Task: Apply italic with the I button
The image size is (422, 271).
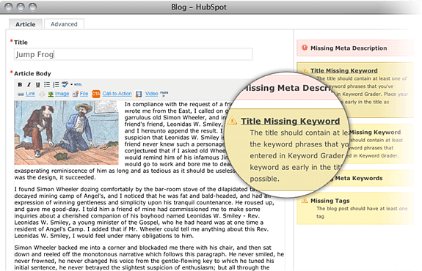Action: click(x=29, y=85)
